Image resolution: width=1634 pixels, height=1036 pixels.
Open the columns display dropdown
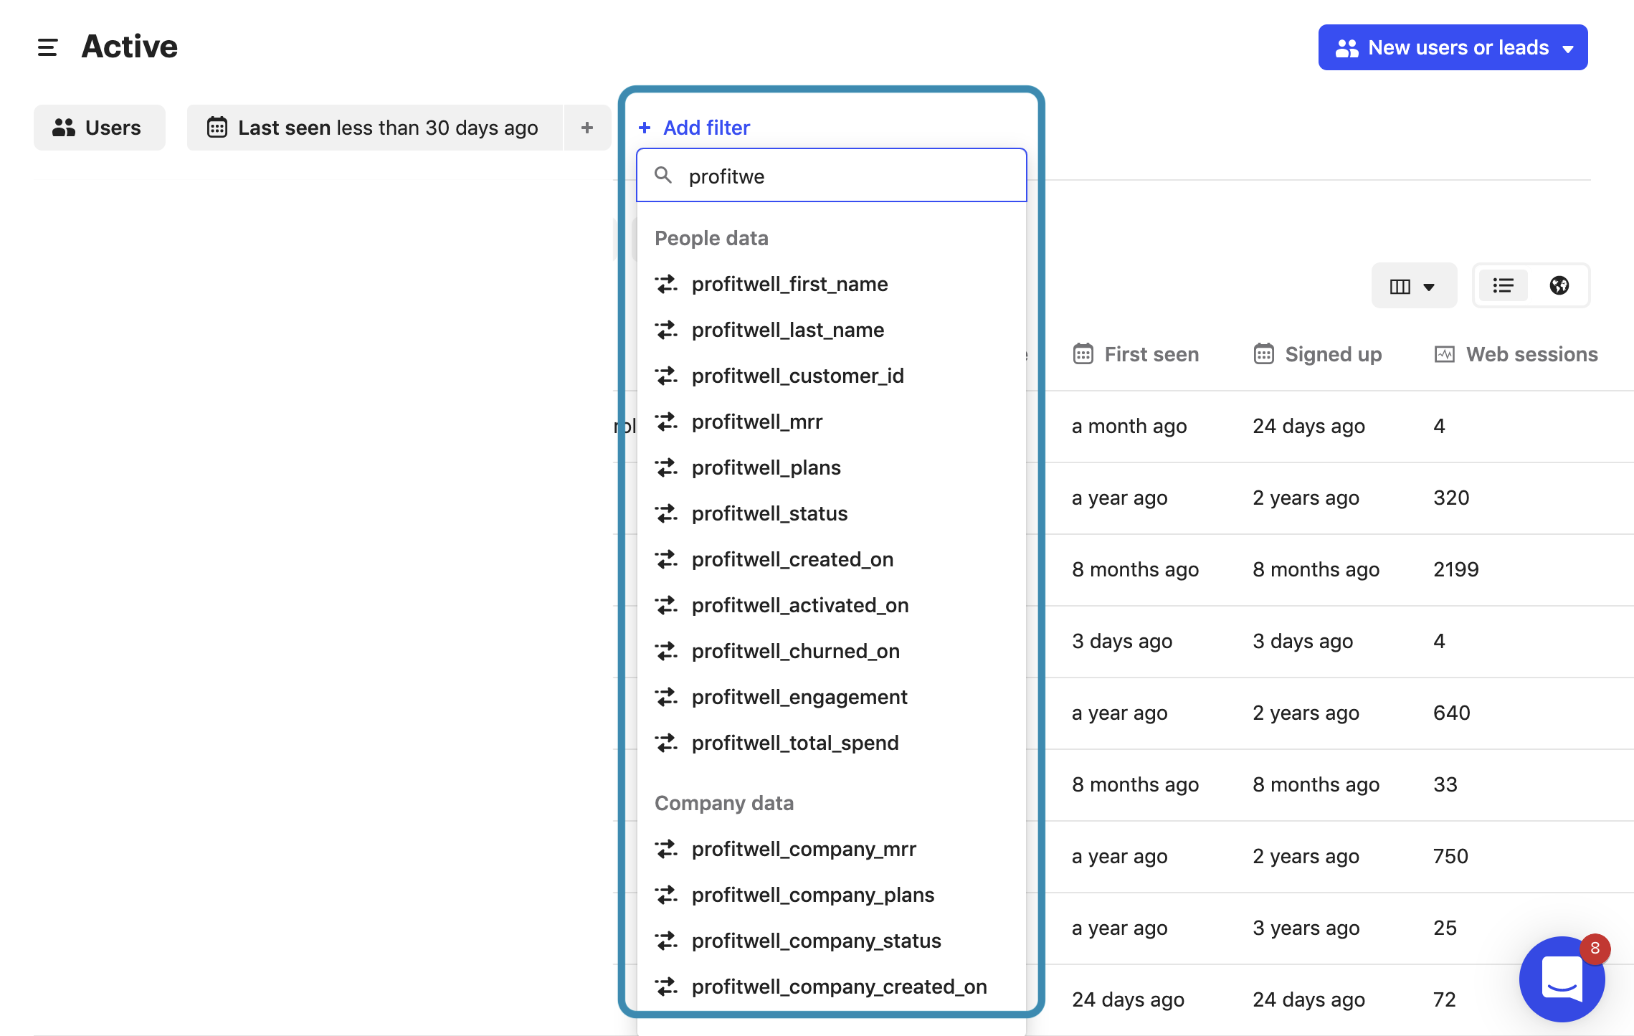point(1413,286)
